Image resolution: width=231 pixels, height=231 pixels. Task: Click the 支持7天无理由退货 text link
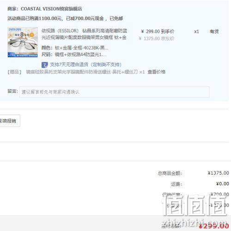pos(85,65)
